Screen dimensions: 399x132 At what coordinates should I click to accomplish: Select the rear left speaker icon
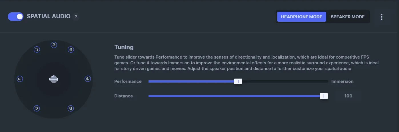pos(37,108)
